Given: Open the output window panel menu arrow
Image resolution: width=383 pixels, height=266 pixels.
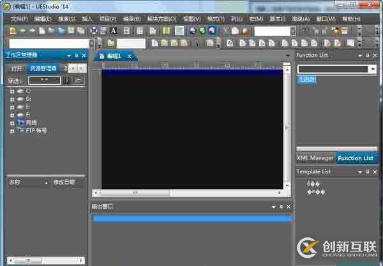Looking at the screenshot, I should (x=274, y=207).
